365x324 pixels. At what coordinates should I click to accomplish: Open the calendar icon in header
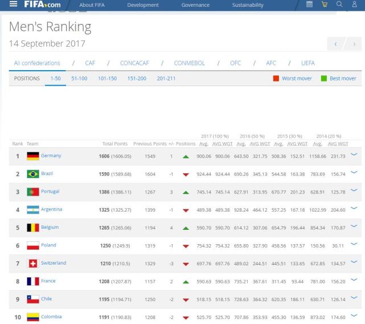(309, 4)
